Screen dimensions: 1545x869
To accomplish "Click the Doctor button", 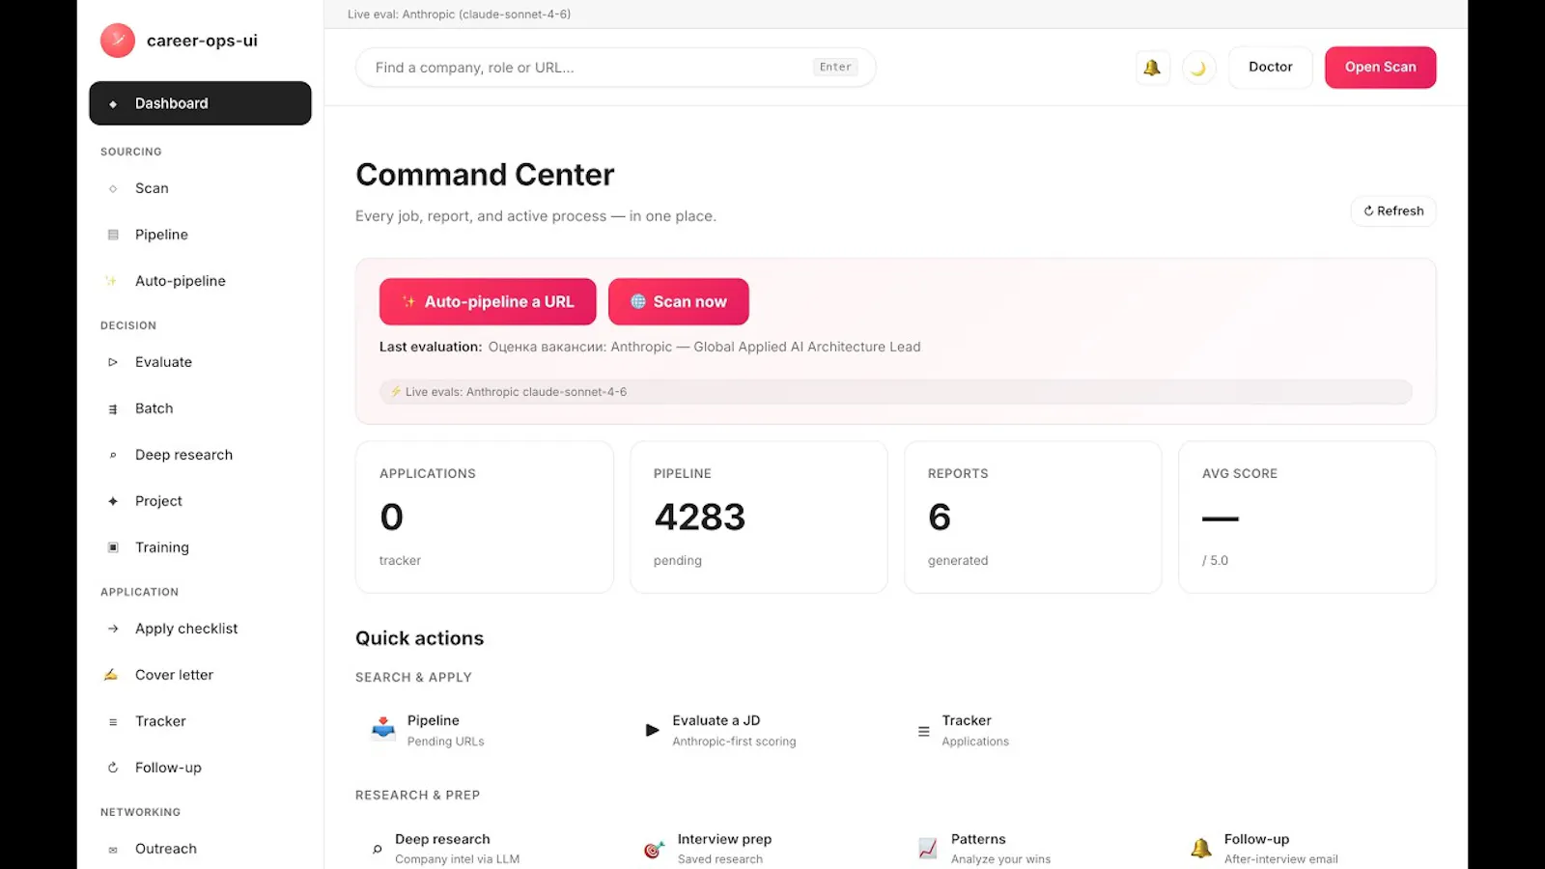I will [1270, 68].
